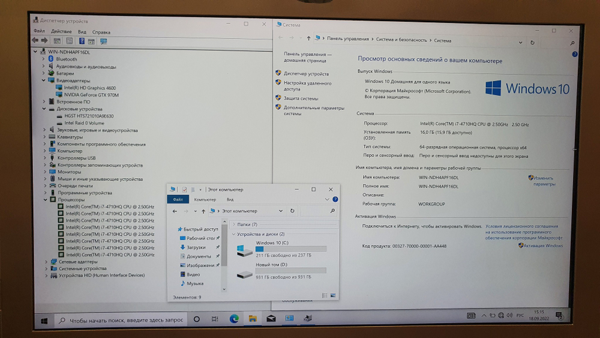Open address dropdown in System window
The height and width of the screenshot is (338, 600).
click(x=520, y=43)
